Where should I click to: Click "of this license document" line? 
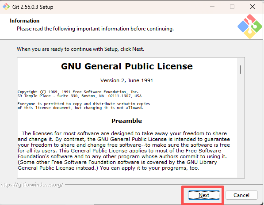tap(80, 108)
